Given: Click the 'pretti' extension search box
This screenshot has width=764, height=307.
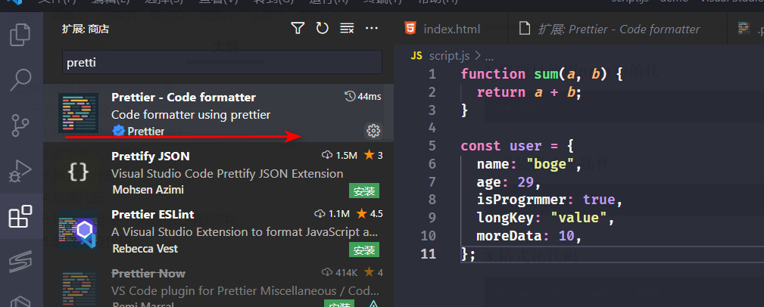Looking at the screenshot, I should [x=223, y=62].
